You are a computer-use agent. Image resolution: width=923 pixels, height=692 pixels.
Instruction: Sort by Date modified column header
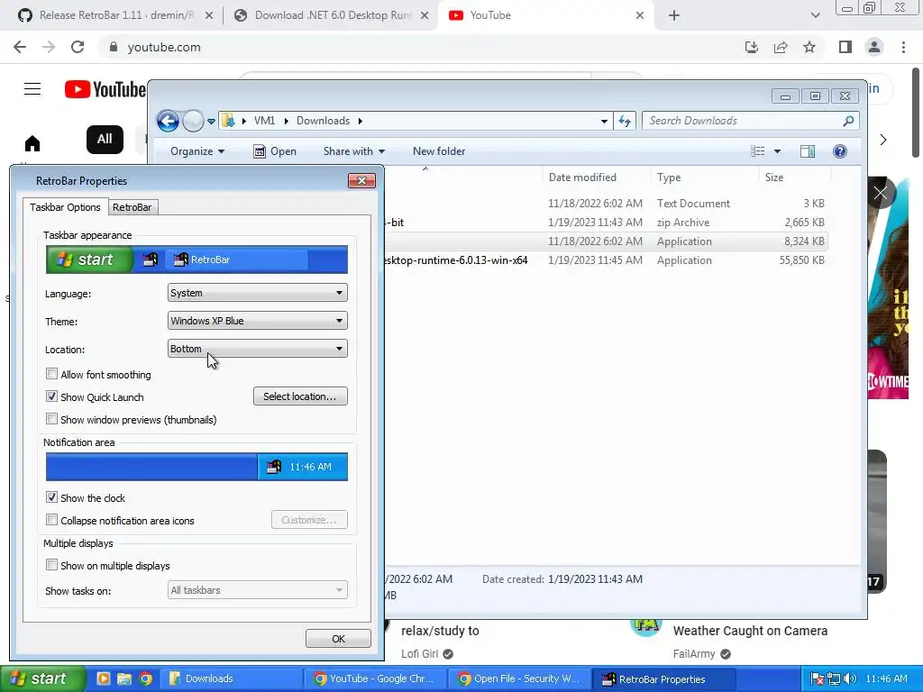[x=595, y=178]
